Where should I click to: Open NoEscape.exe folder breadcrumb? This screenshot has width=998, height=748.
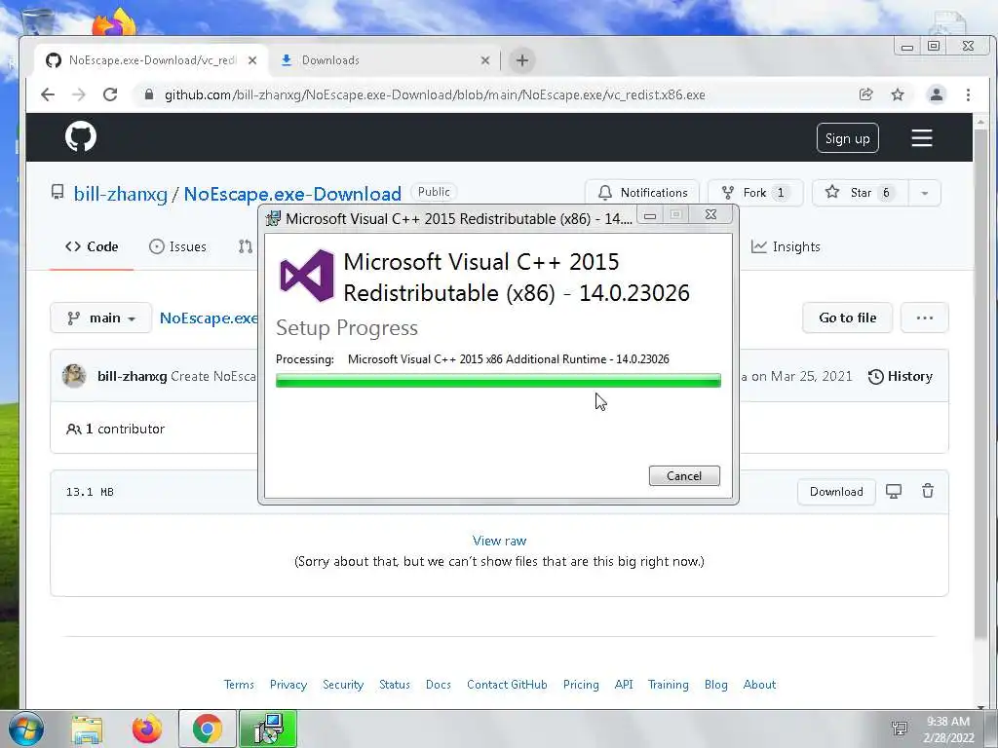(x=209, y=318)
